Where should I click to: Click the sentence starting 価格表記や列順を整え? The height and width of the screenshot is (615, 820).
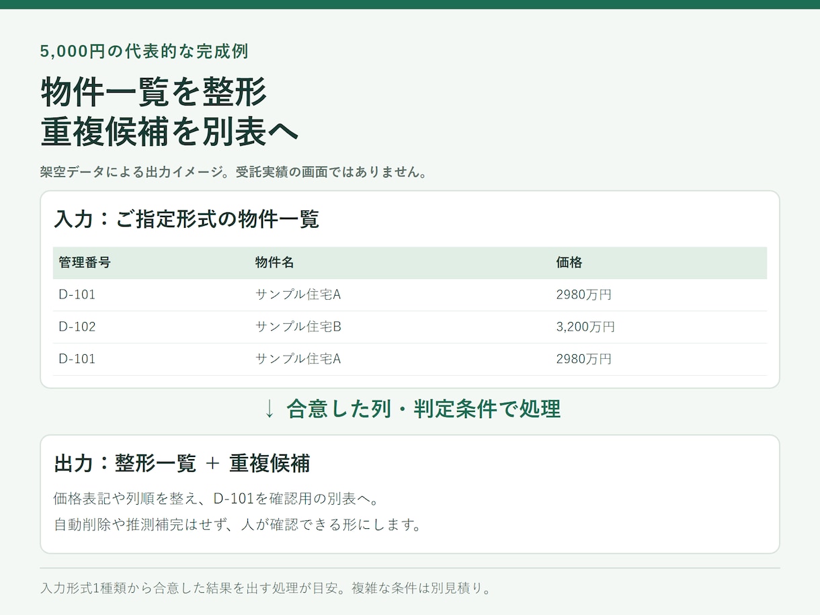pos(218,499)
